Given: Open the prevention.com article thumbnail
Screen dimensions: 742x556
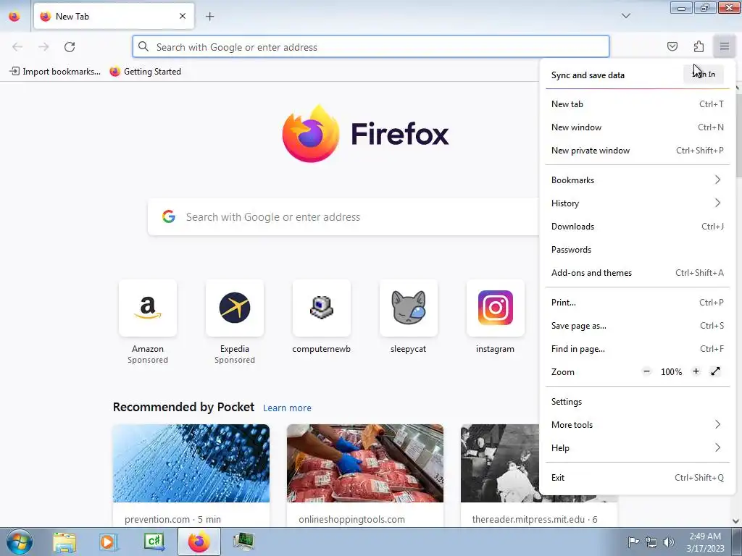Looking at the screenshot, I should 191,463.
